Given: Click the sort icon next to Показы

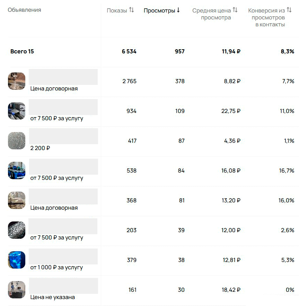Looking at the screenshot, I should point(131,10).
